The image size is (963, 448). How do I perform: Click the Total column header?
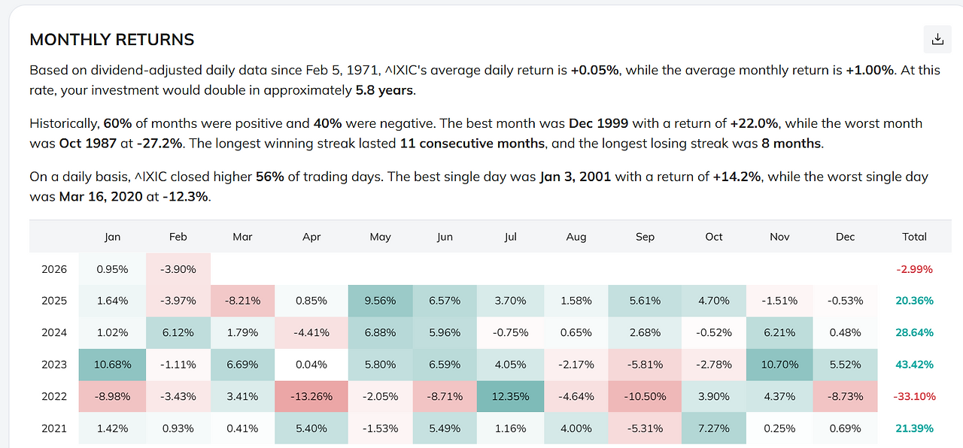(x=914, y=237)
